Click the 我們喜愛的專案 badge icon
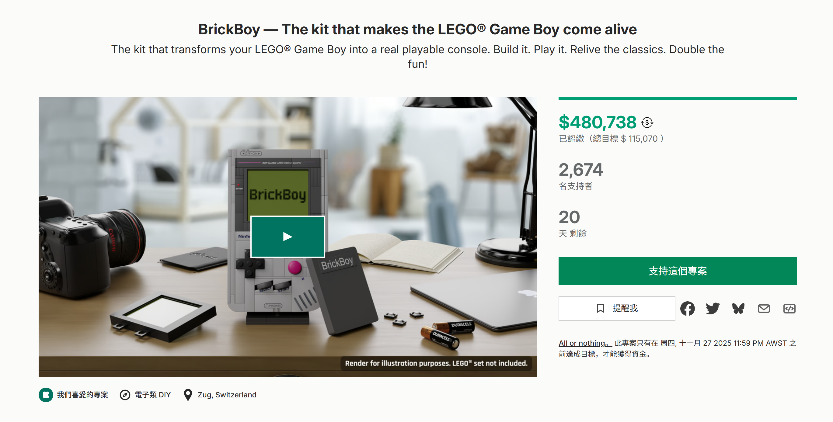833x422 pixels. pyautogui.click(x=46, y=395)
